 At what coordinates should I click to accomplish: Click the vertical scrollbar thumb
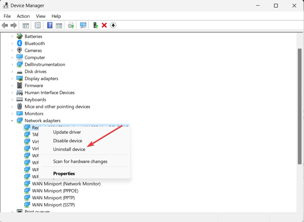coord(300,106)
